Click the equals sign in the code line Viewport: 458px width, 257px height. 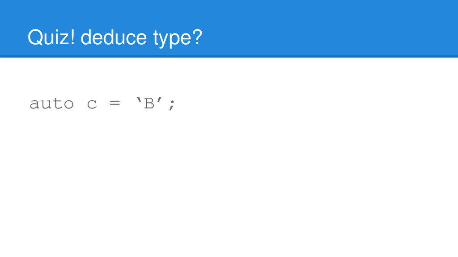[114, 104]
